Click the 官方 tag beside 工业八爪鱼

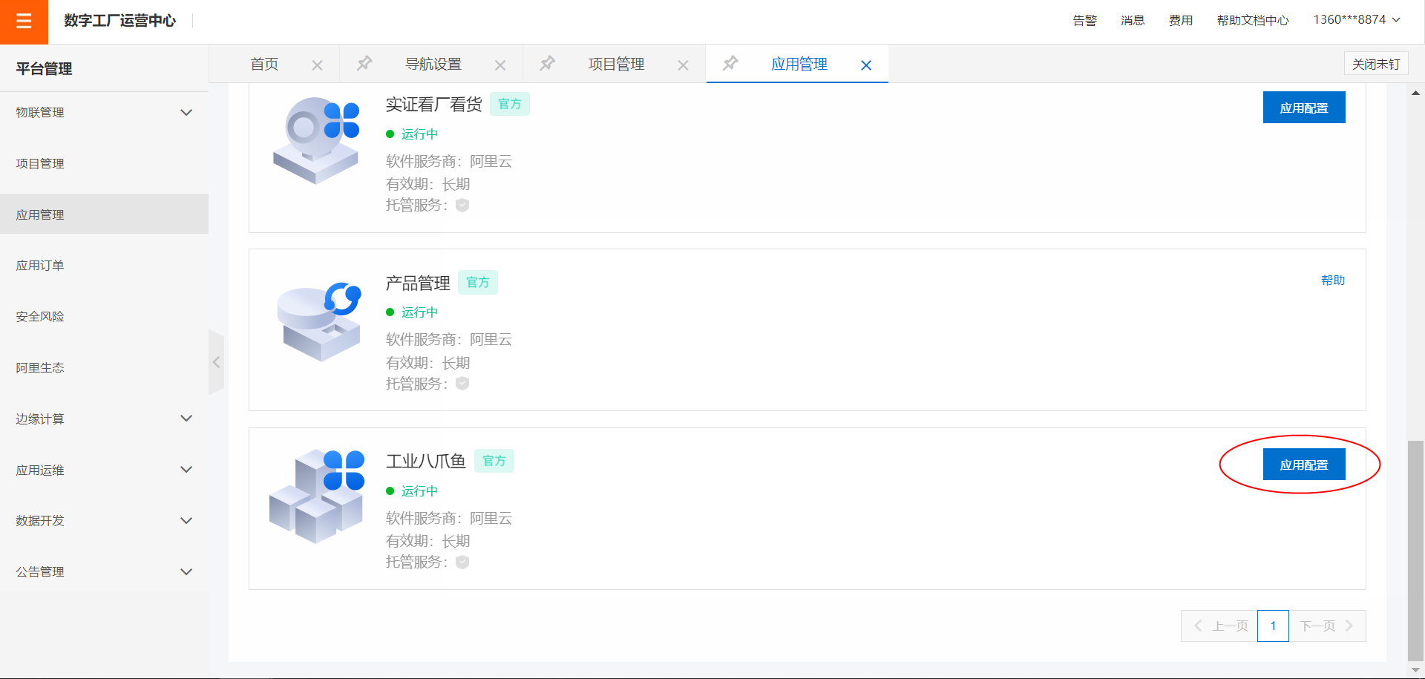click(x=494, y=461)
